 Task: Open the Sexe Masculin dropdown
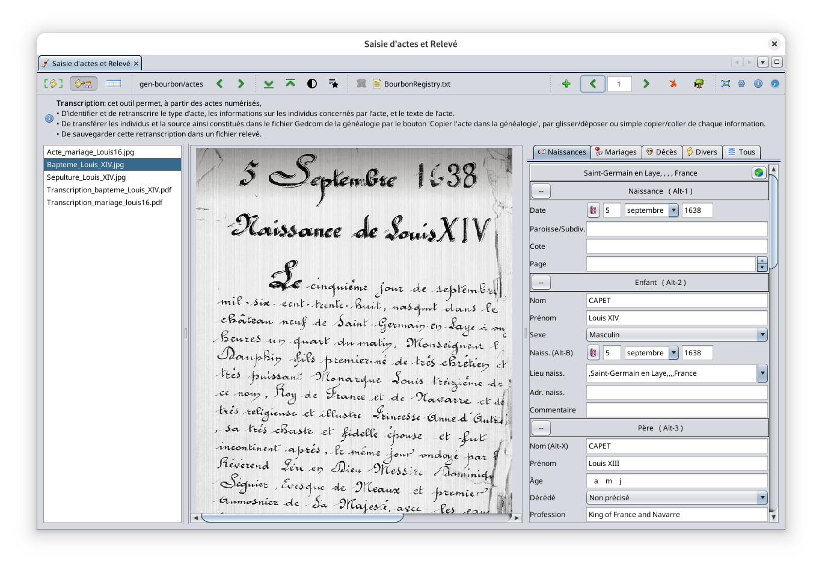677,335
